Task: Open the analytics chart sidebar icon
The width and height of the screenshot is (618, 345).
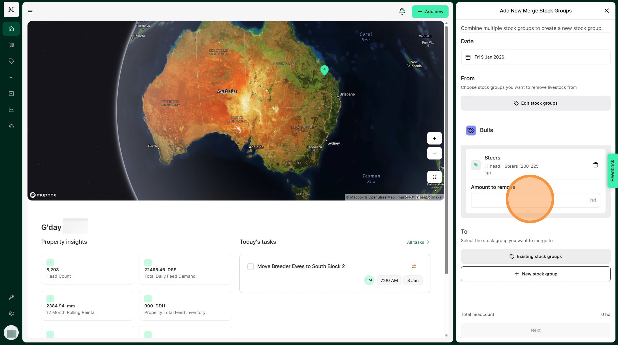Action: tap(11, 110)
